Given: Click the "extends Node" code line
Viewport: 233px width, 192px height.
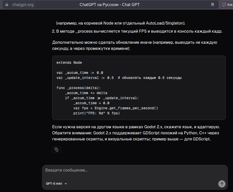Looking at the screenshot, I should tap(69, 62).
